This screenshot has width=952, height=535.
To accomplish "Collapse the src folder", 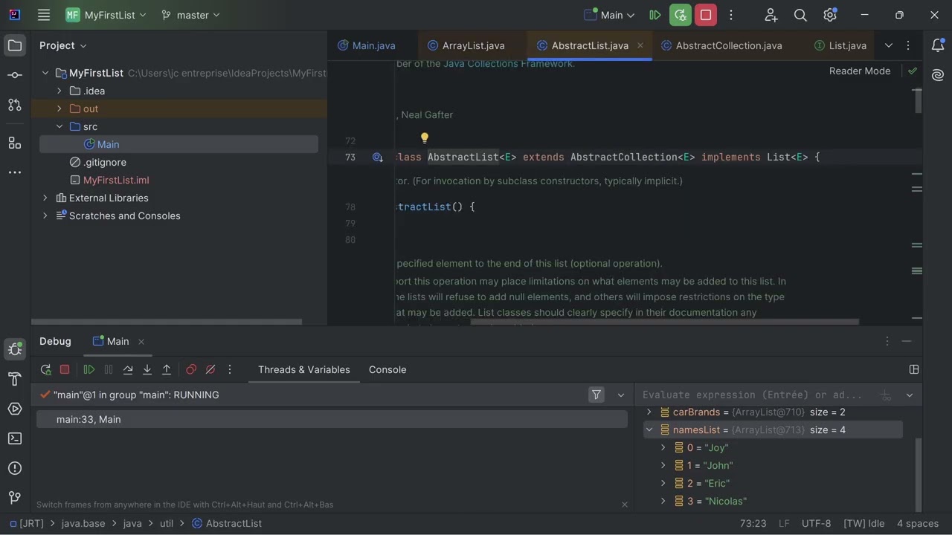I will pos(59,126).
